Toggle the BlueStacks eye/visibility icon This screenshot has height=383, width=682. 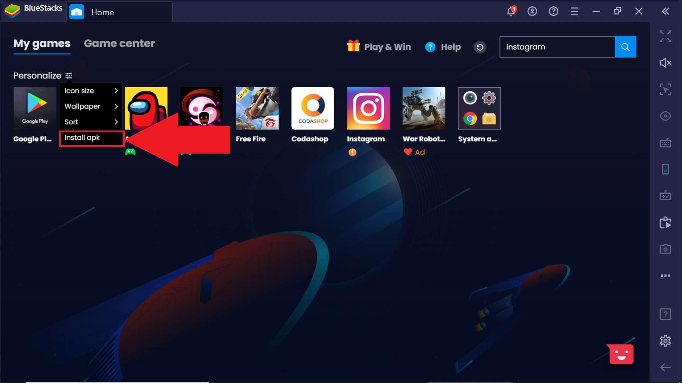pos(666,116)
